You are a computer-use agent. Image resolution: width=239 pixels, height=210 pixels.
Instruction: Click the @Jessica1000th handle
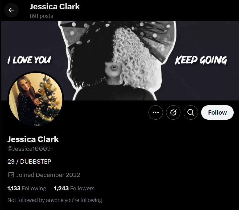[x=30, y=149]
